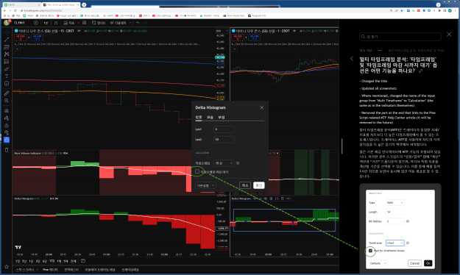Switch to the third visibility tab in Delta Histogram
The width and height of the screenshot is (460, 275).
(222, 117)
